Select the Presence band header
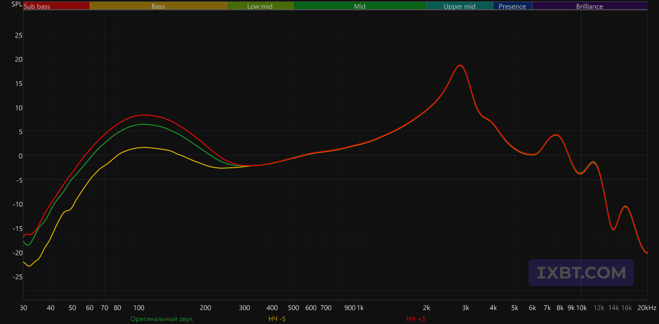The width and height of the screenshot is (659, 324). pos(512,6)
